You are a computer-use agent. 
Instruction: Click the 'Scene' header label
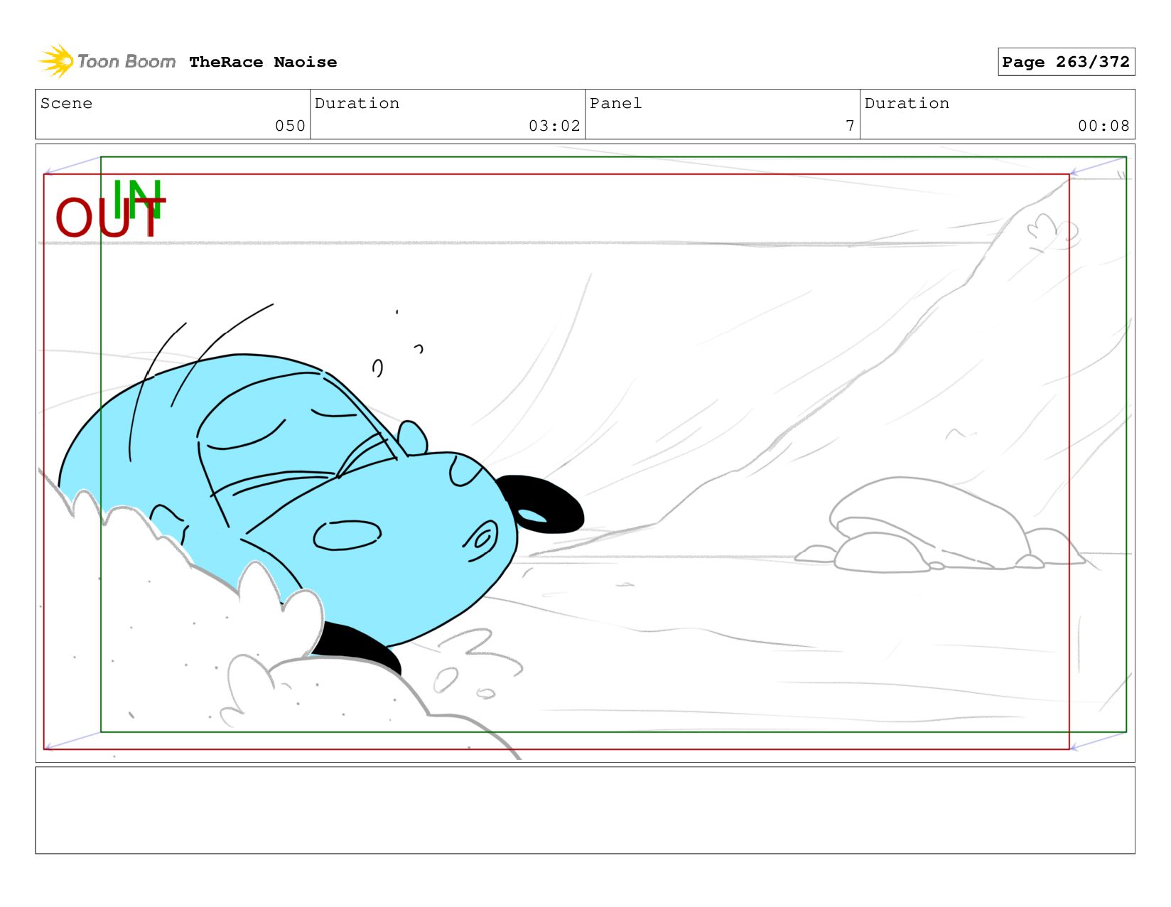(x=66, y=103)
